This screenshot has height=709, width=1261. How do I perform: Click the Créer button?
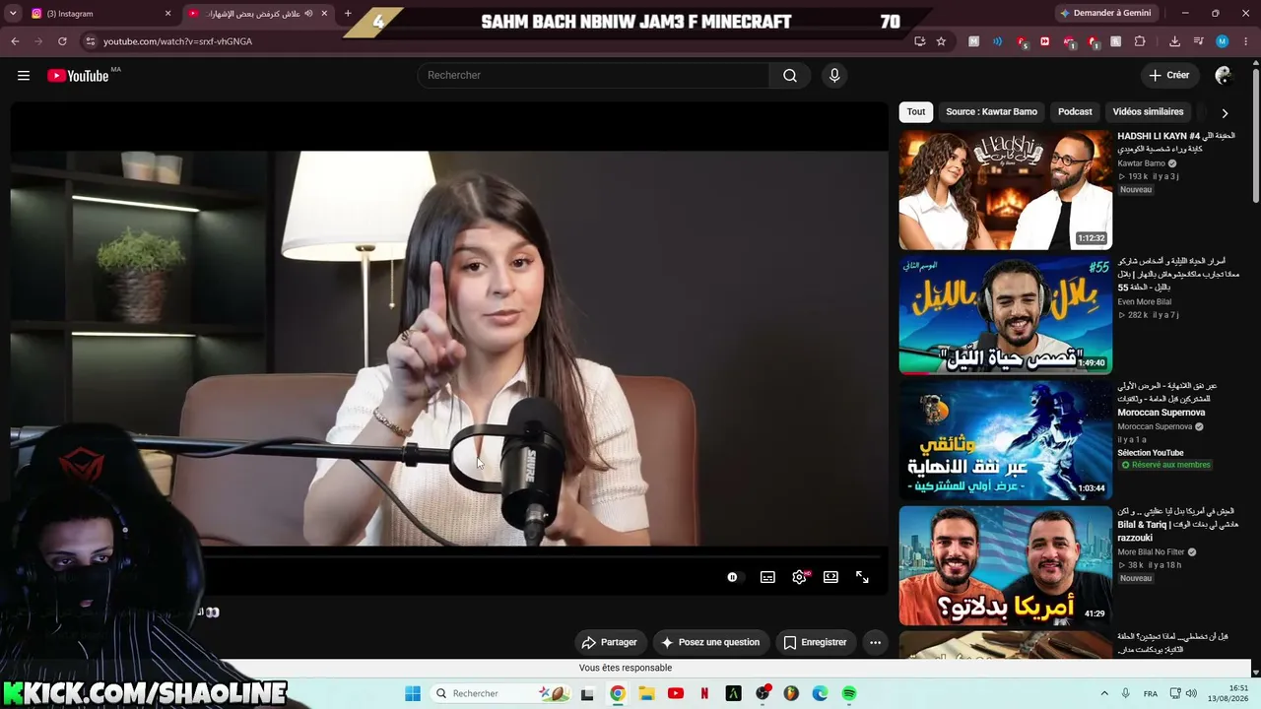[1169, 76]
